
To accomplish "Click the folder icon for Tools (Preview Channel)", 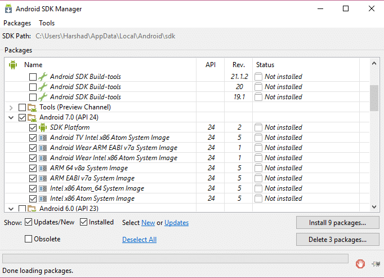I will pos(33,107).
